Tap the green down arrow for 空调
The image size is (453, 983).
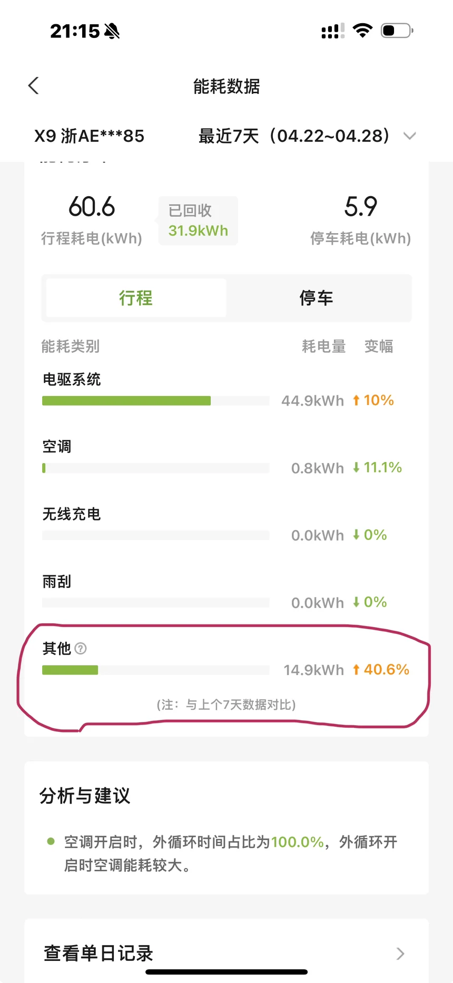356,468
